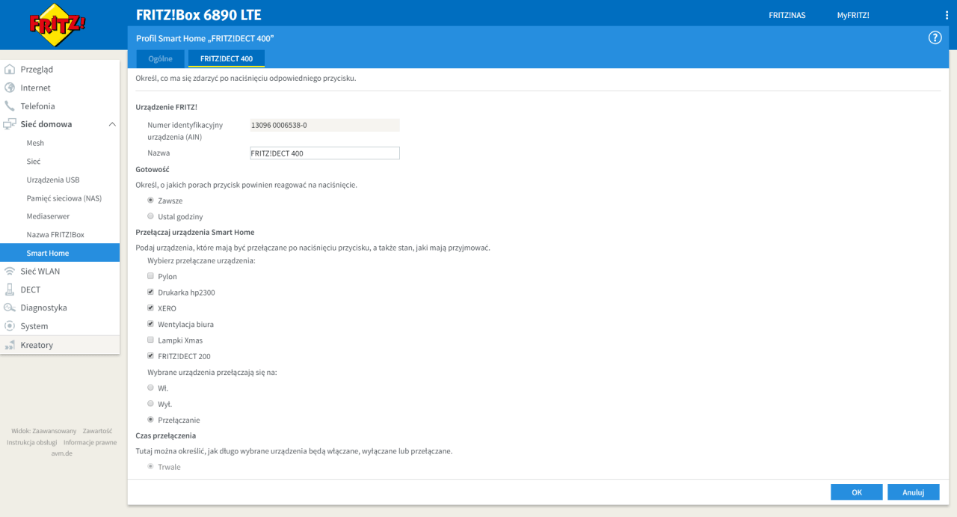This screenshot has width=957, height=517.
Task: Enable the Pylon device checkbox
Action: point(151,276)
